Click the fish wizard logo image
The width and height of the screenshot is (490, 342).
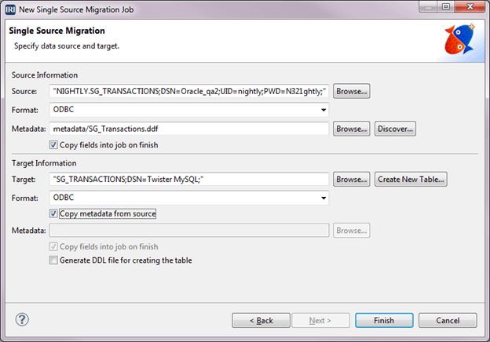459,39
